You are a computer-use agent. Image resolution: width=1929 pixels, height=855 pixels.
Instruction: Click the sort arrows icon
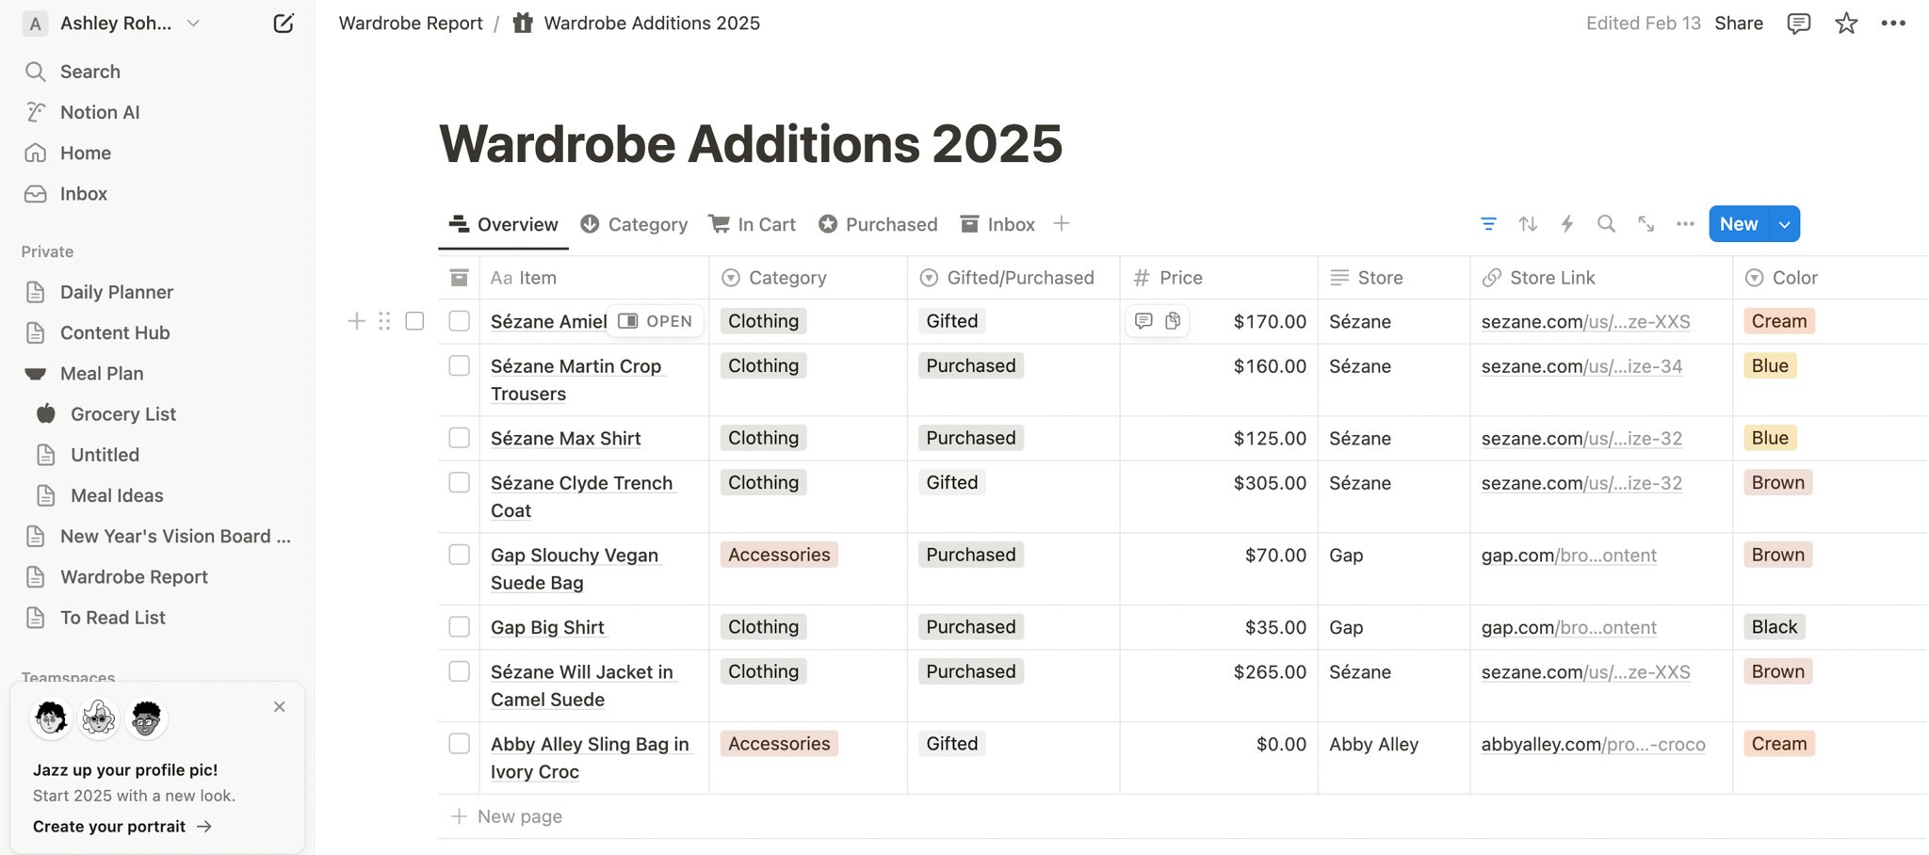(x=1528, y=224)
